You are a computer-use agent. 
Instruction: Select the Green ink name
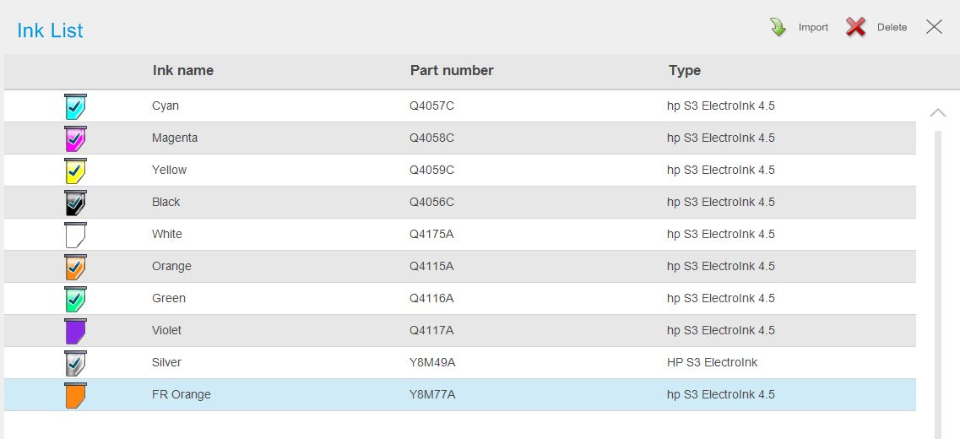168,298
